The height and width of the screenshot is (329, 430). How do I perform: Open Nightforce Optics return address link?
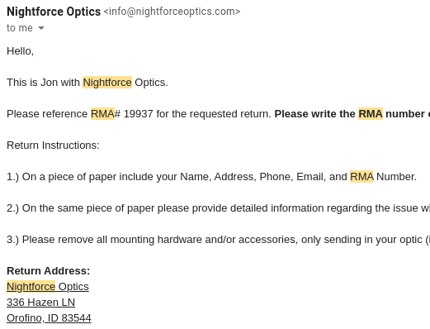coord(48,287)
